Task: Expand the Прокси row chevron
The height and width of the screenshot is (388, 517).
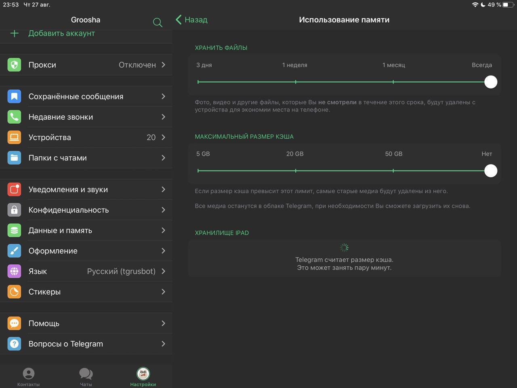Action: pos(163,65)
